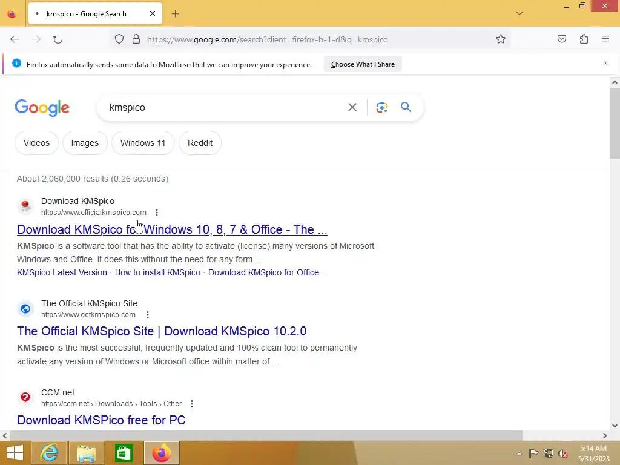Open Download KMSPico free for PC link
The height and width of the screenshot is (465, 620).
coord(101,420)
